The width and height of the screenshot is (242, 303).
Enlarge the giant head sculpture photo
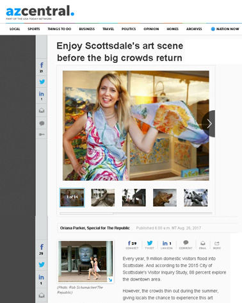point(86,261)
